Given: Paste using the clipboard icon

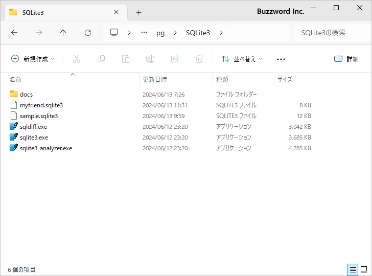Looking at the screenshot, I should point(126,59).
